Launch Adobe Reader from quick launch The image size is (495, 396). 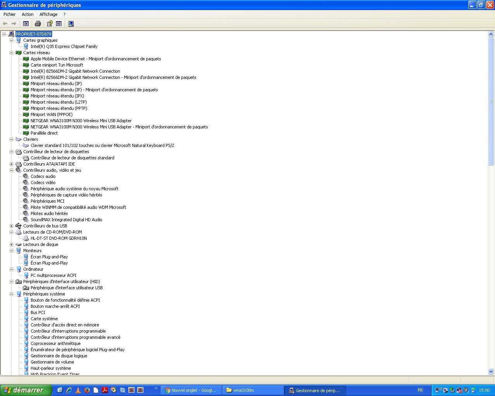[x=104, y=390]
